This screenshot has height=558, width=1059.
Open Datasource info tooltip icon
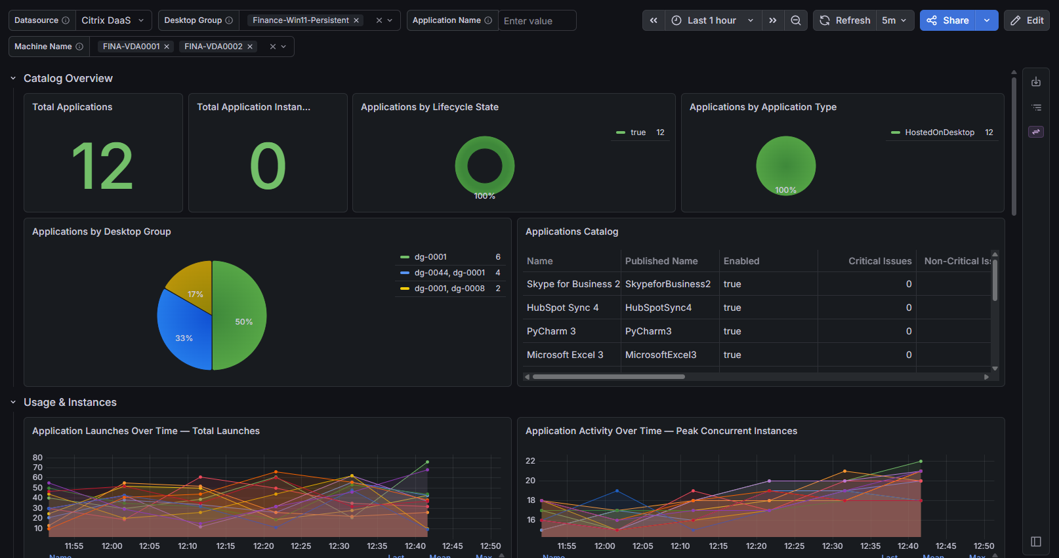tap(66, 20)
